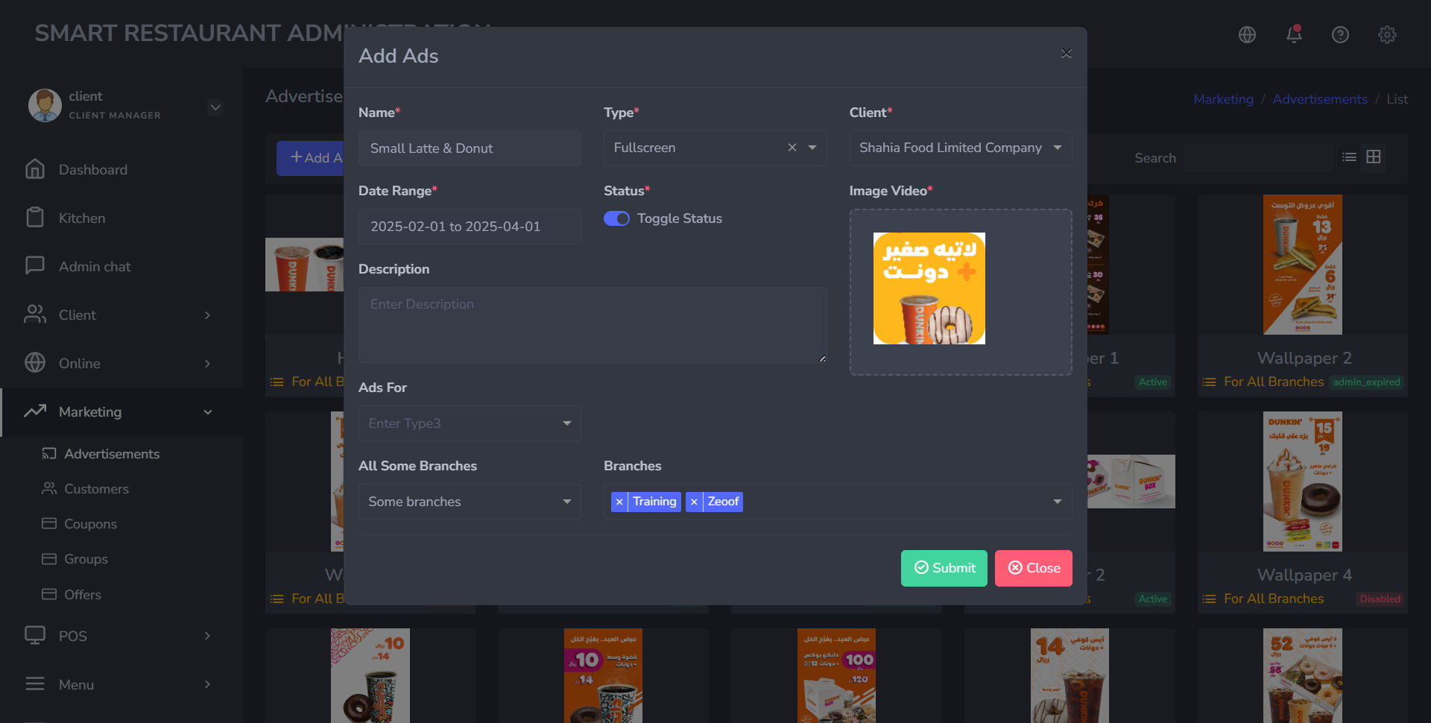Open the Client company dropdown
The image size is (1431, 723).
tap(961, 148)
